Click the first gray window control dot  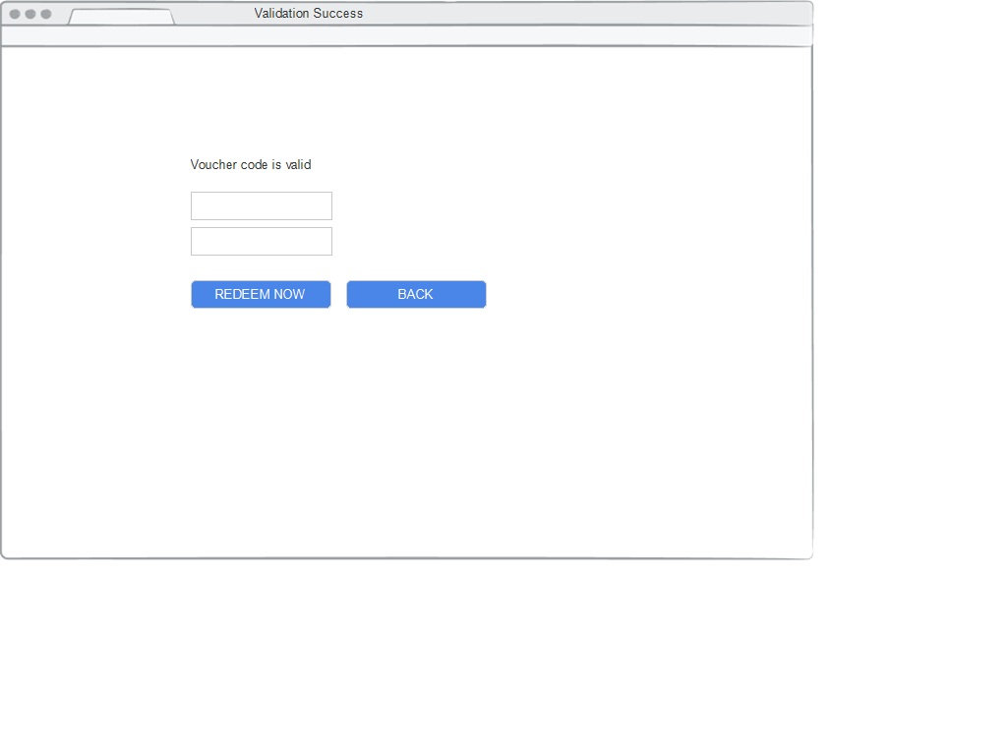(x=15, y=14)
